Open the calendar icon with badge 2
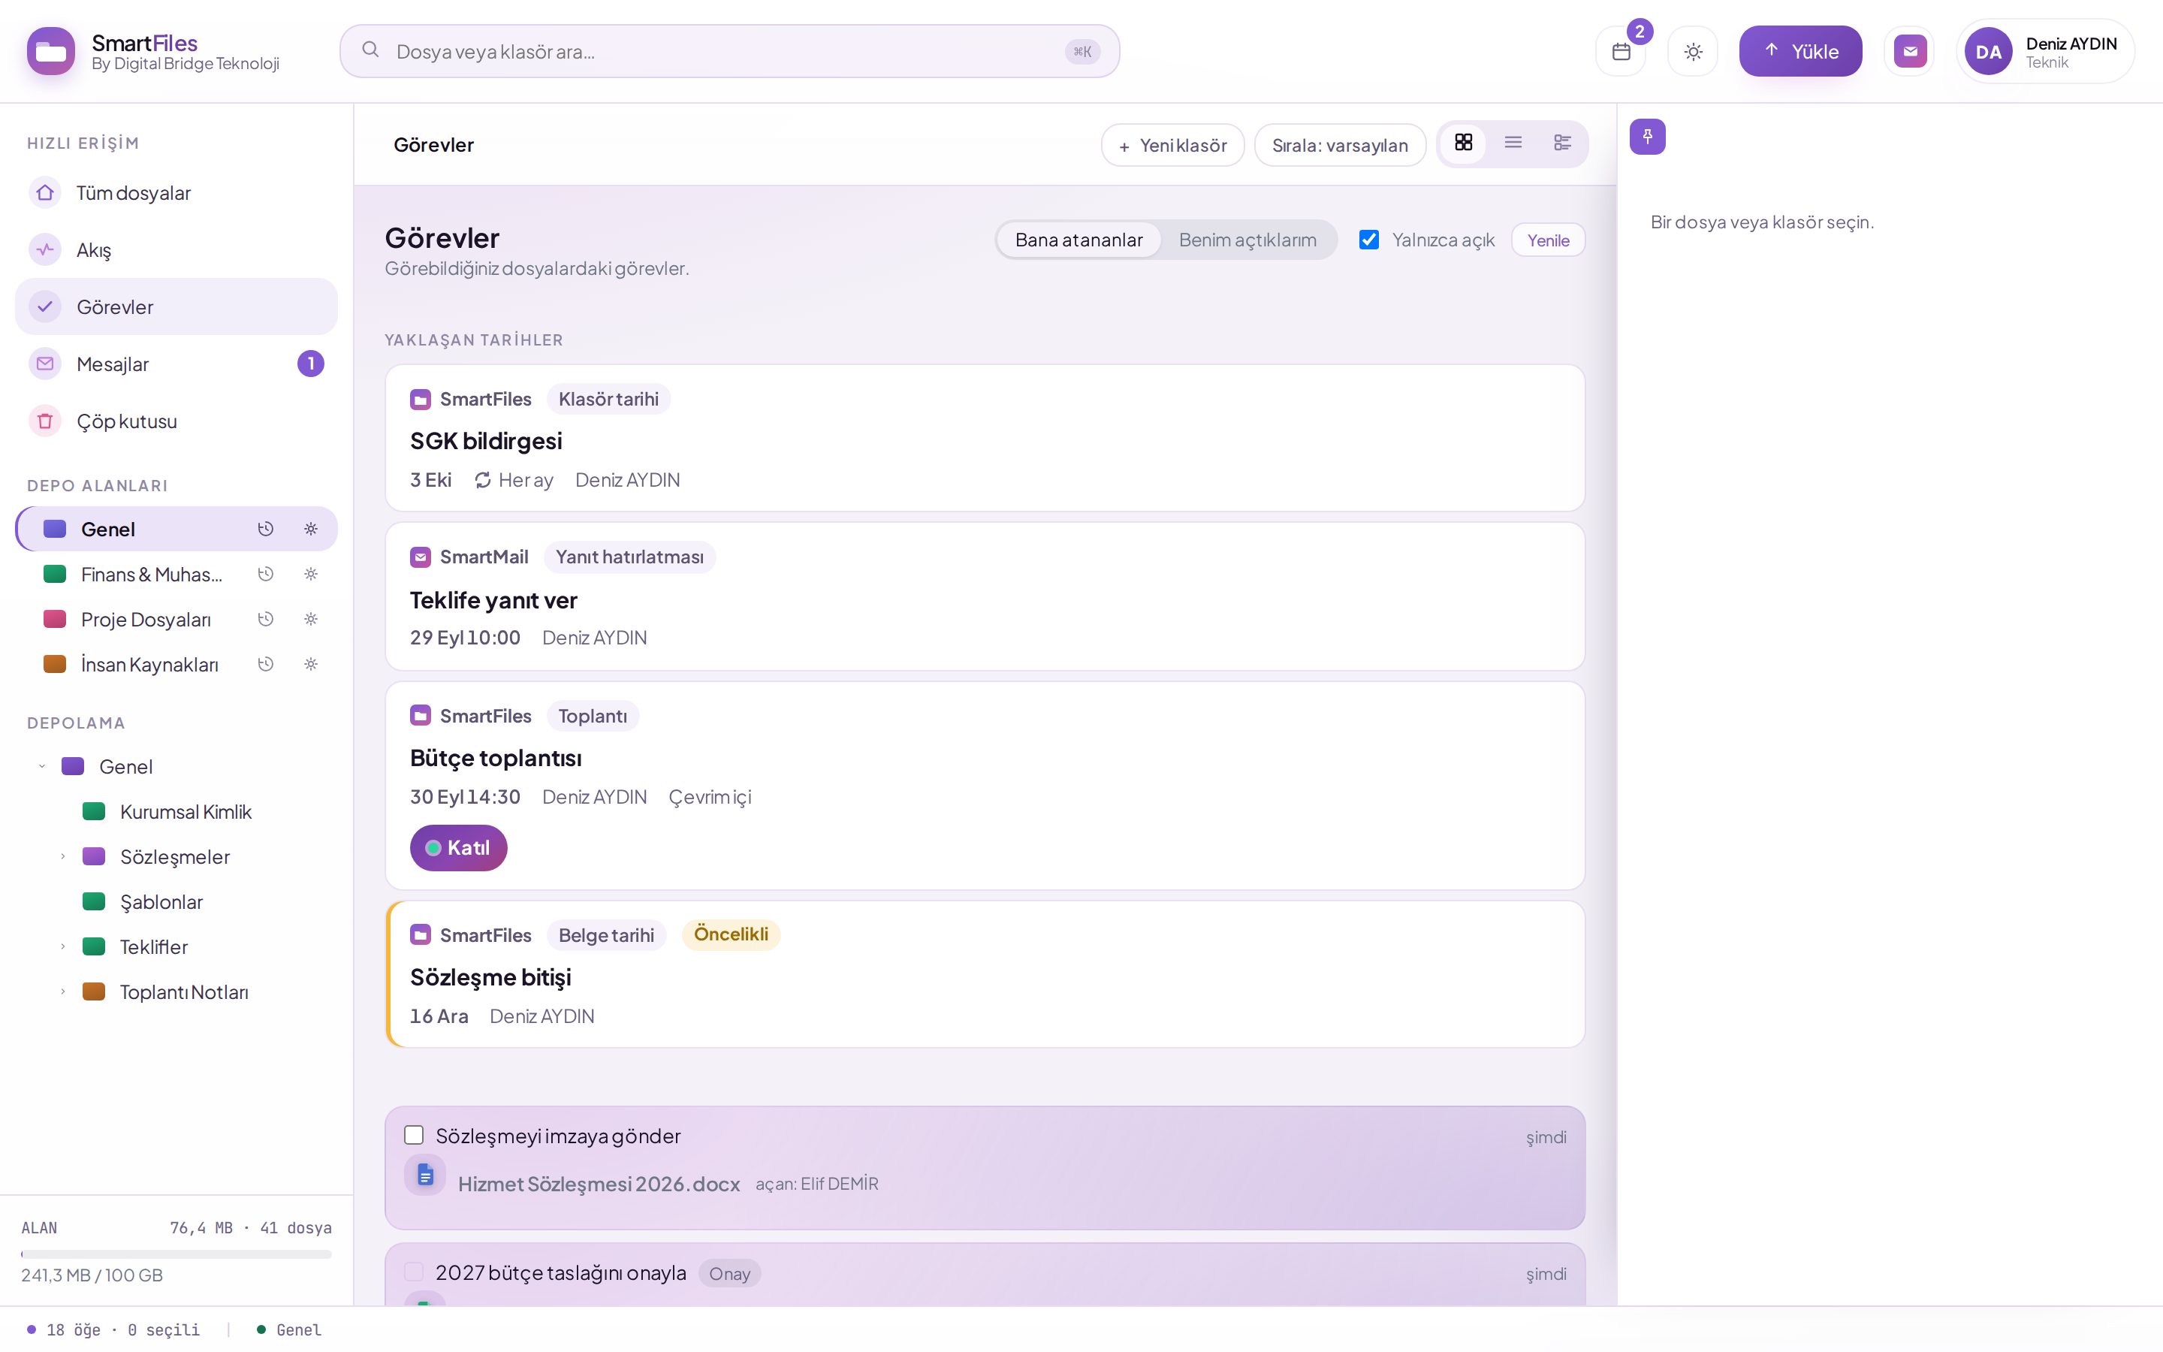The image size is (2163, 1352). click(1621, 52)
